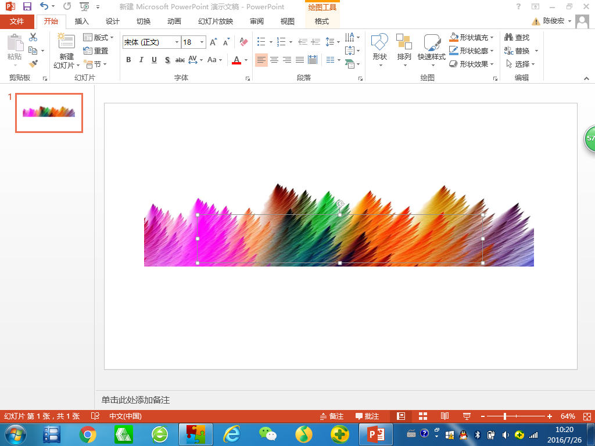The image size is (595, 446).
Task: Open PowerPoint help question mark
Action: (x=518, y=6)
